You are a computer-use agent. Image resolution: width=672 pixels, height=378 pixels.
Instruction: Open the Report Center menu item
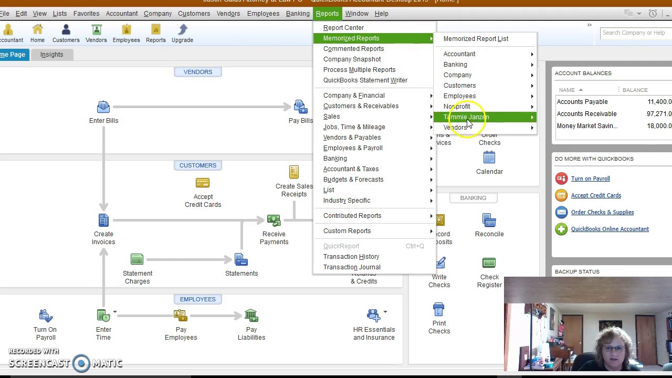pos(375,28)
